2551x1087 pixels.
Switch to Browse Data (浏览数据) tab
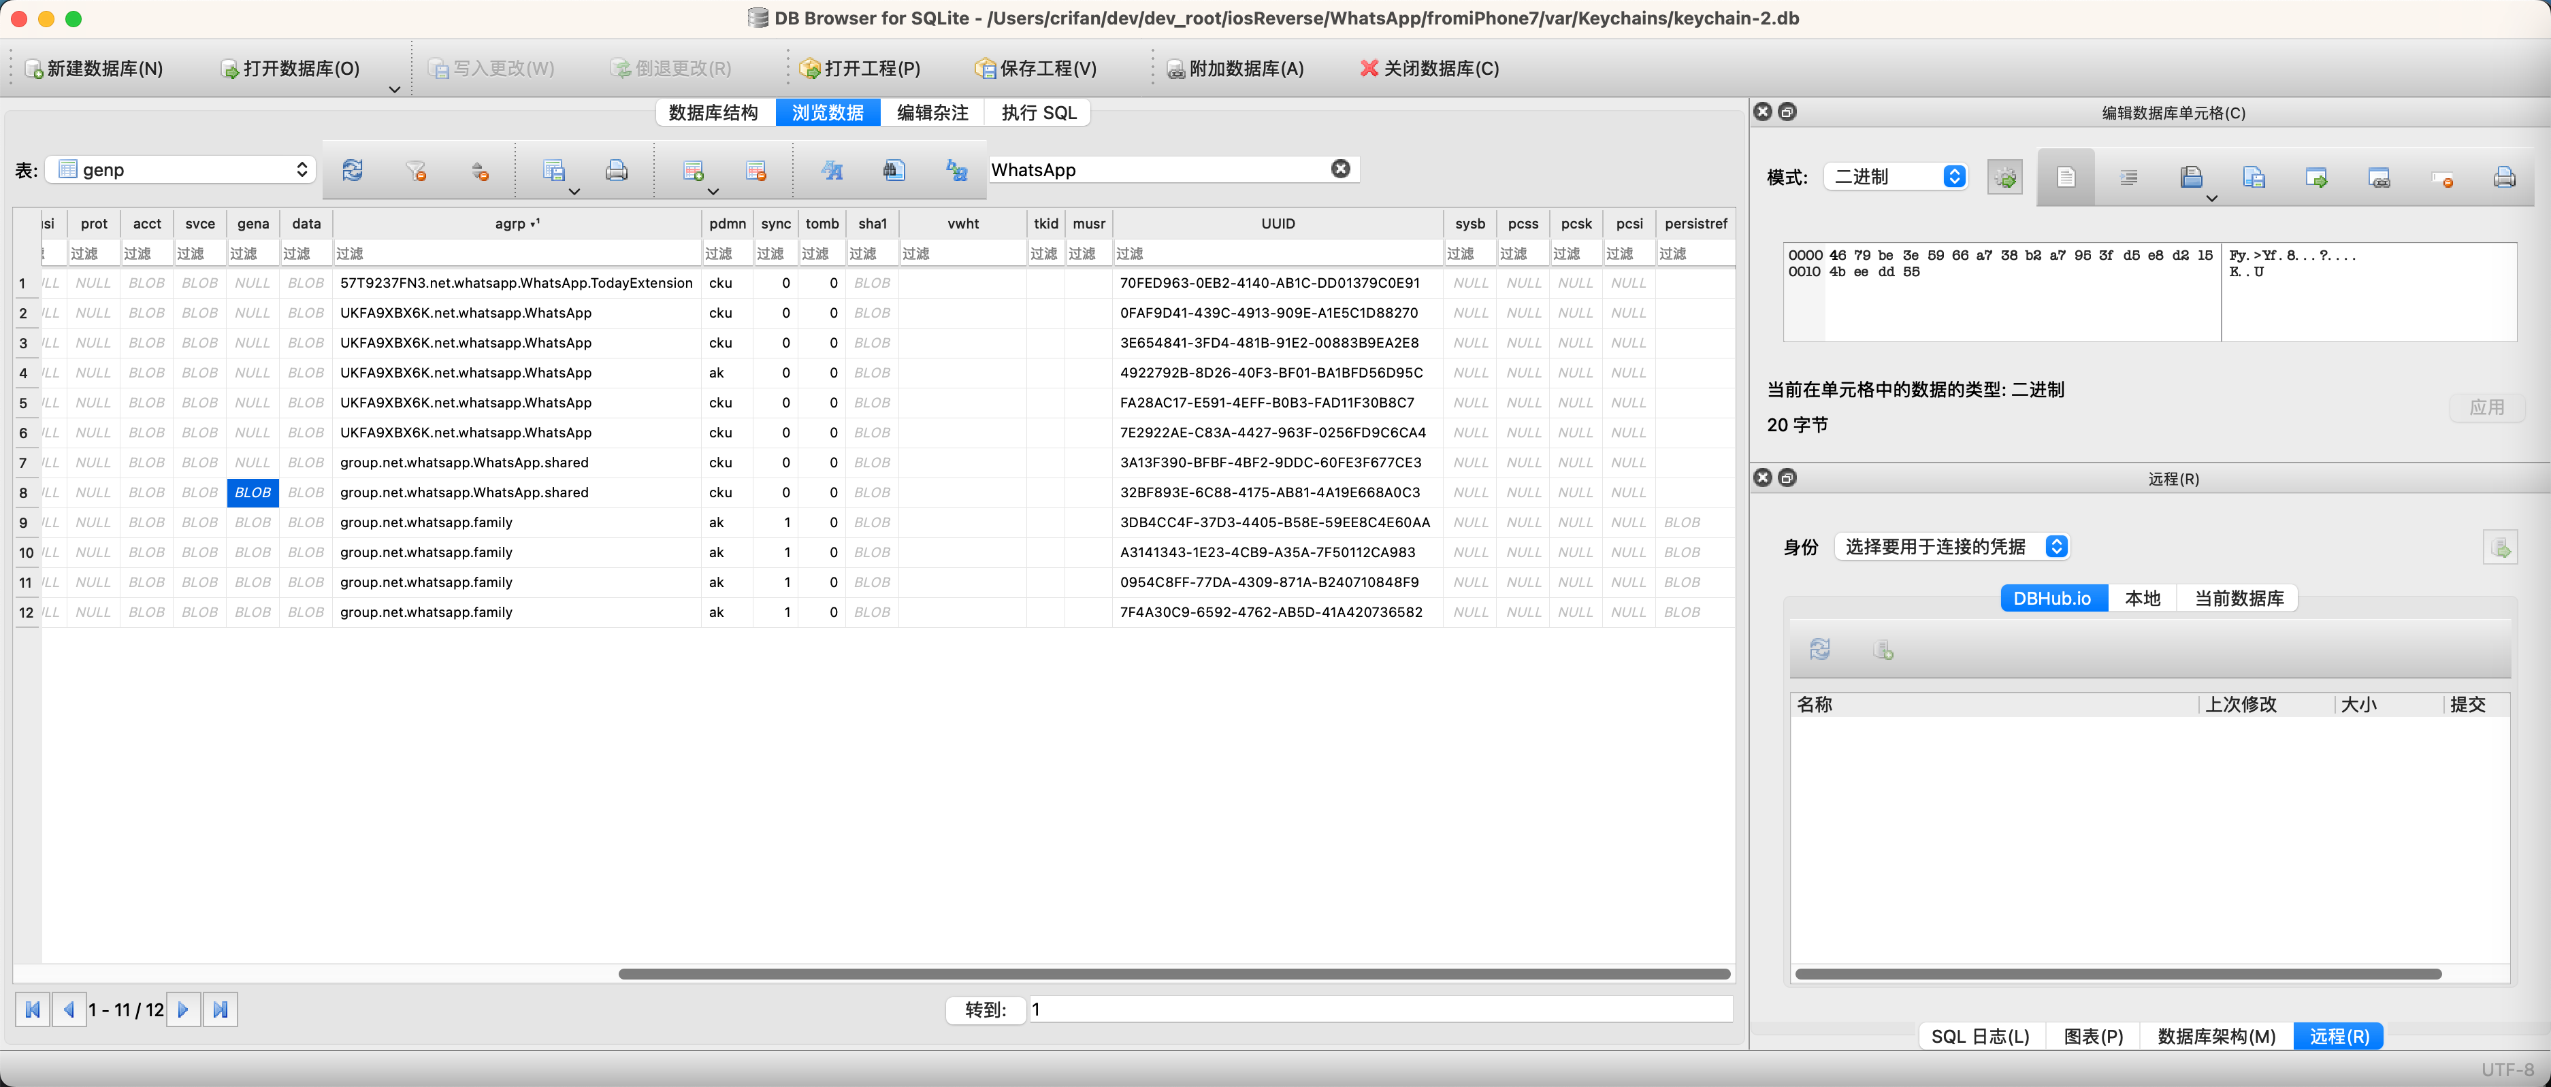[x=828, y=113]
